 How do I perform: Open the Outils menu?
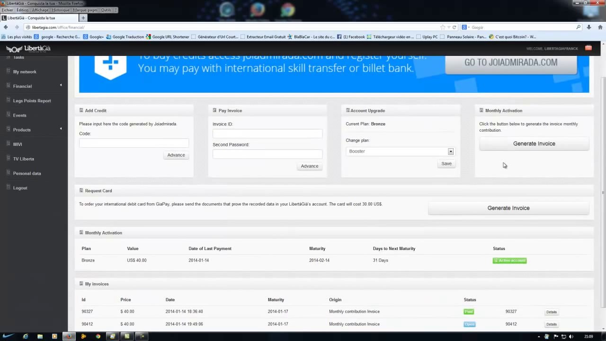point(106,10)
